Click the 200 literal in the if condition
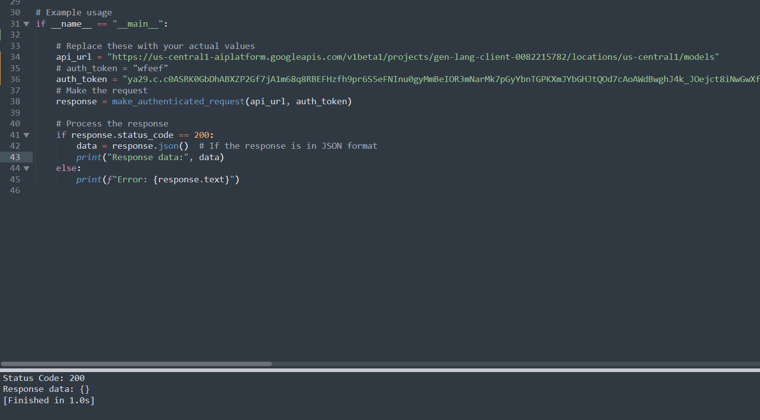Image resolution: width=760 pixels, height=420 pixels. [202, 135]
